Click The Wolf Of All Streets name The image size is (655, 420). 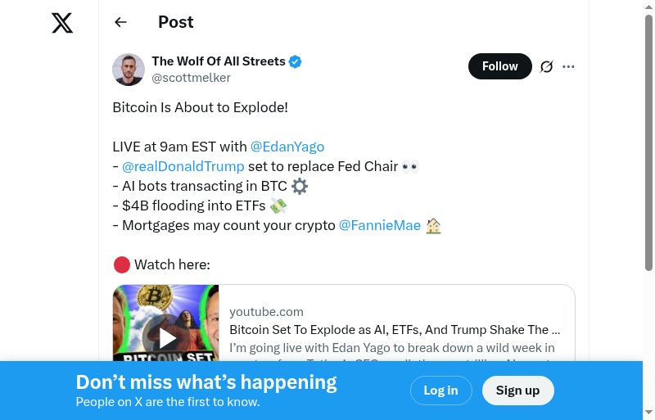point(219,61)
